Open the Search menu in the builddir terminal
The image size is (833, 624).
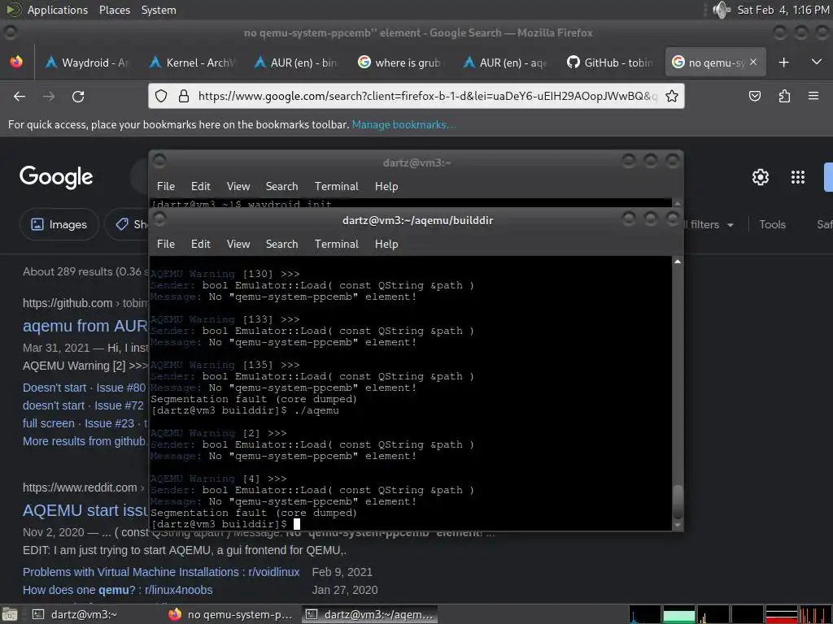click(281, 244)
